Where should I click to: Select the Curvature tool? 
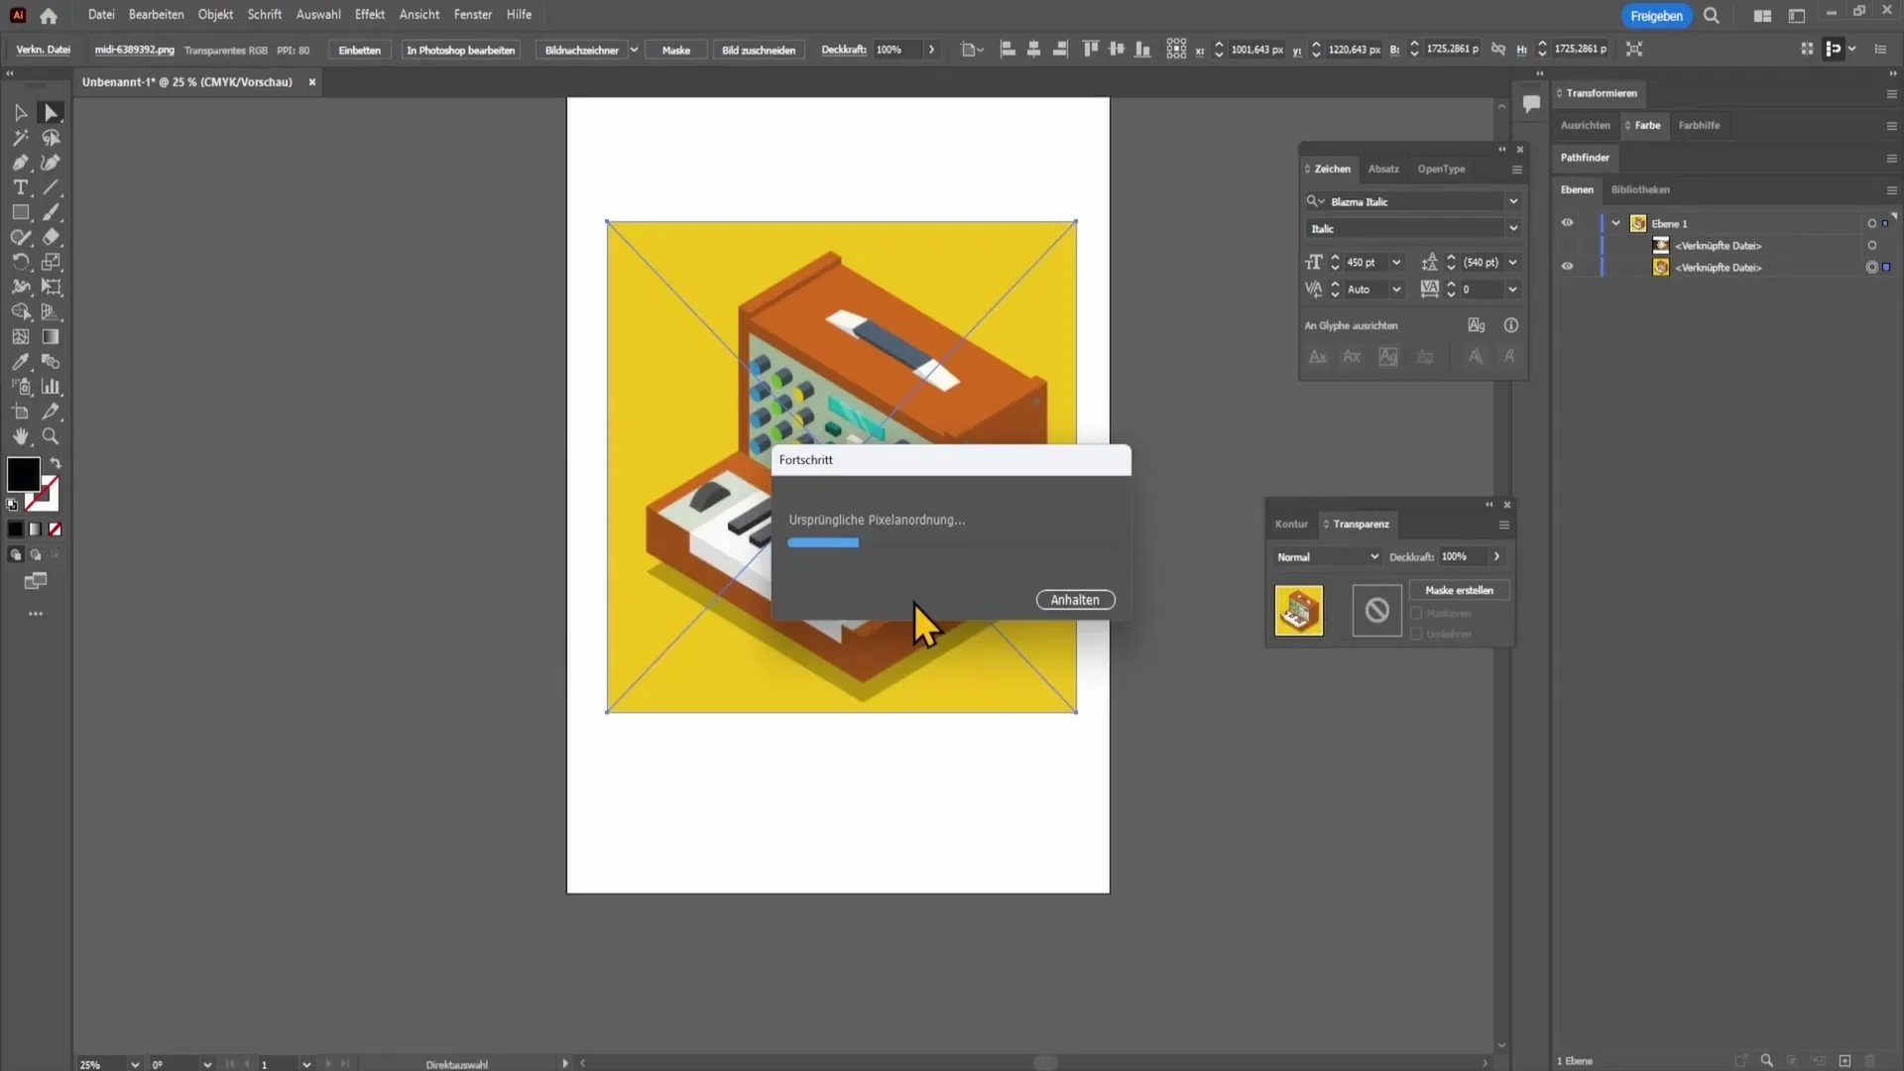click(x=51, y=163)
